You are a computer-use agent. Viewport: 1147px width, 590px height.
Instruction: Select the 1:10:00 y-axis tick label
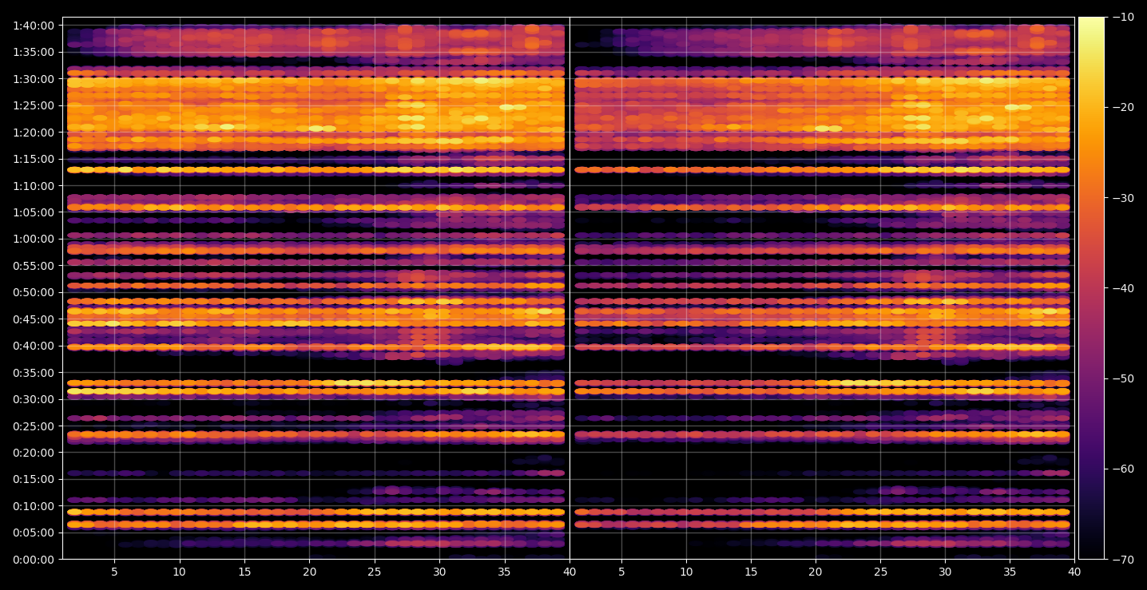pyautogui.click(x=34, y=186)
